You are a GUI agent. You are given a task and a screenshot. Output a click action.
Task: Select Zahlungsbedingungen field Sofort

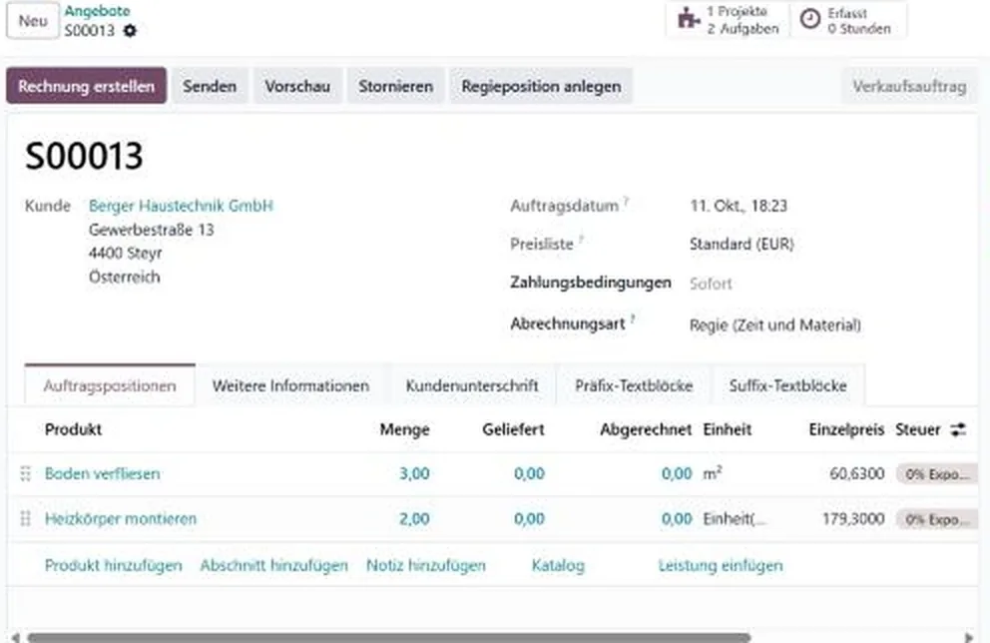pos(711,284)
